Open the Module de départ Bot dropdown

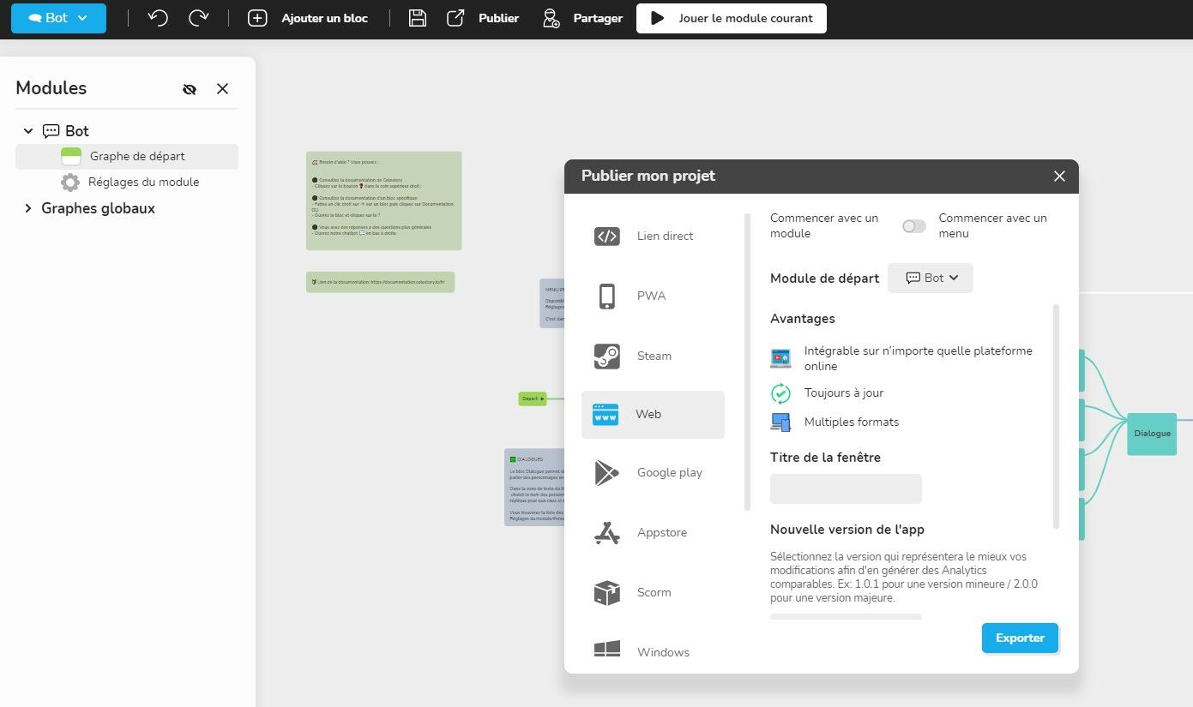(931, 278)
